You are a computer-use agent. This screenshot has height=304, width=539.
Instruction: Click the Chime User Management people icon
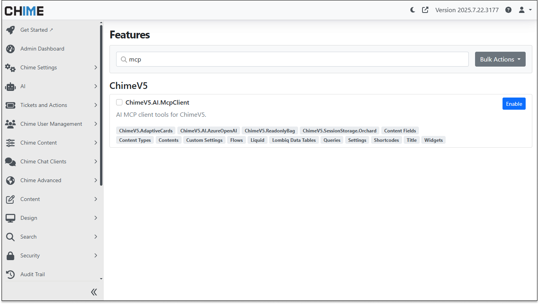point(11,124)
